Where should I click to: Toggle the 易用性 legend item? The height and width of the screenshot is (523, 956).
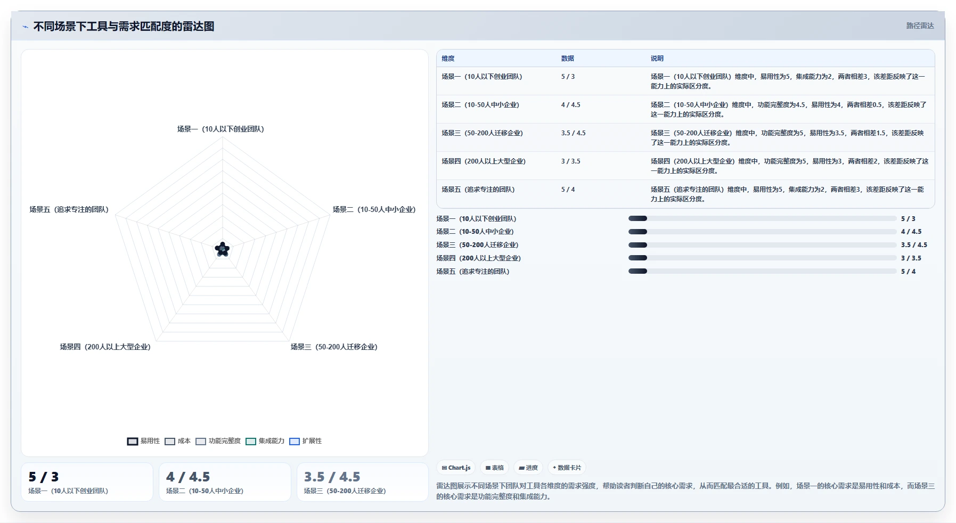click(x=143, y=441)
